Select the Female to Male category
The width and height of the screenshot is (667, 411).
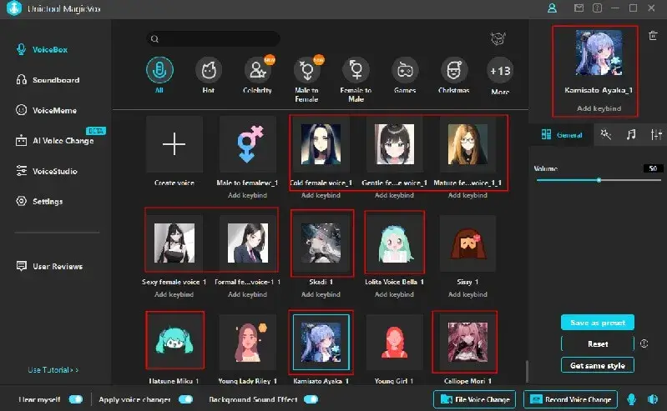(x=356, y=70)
